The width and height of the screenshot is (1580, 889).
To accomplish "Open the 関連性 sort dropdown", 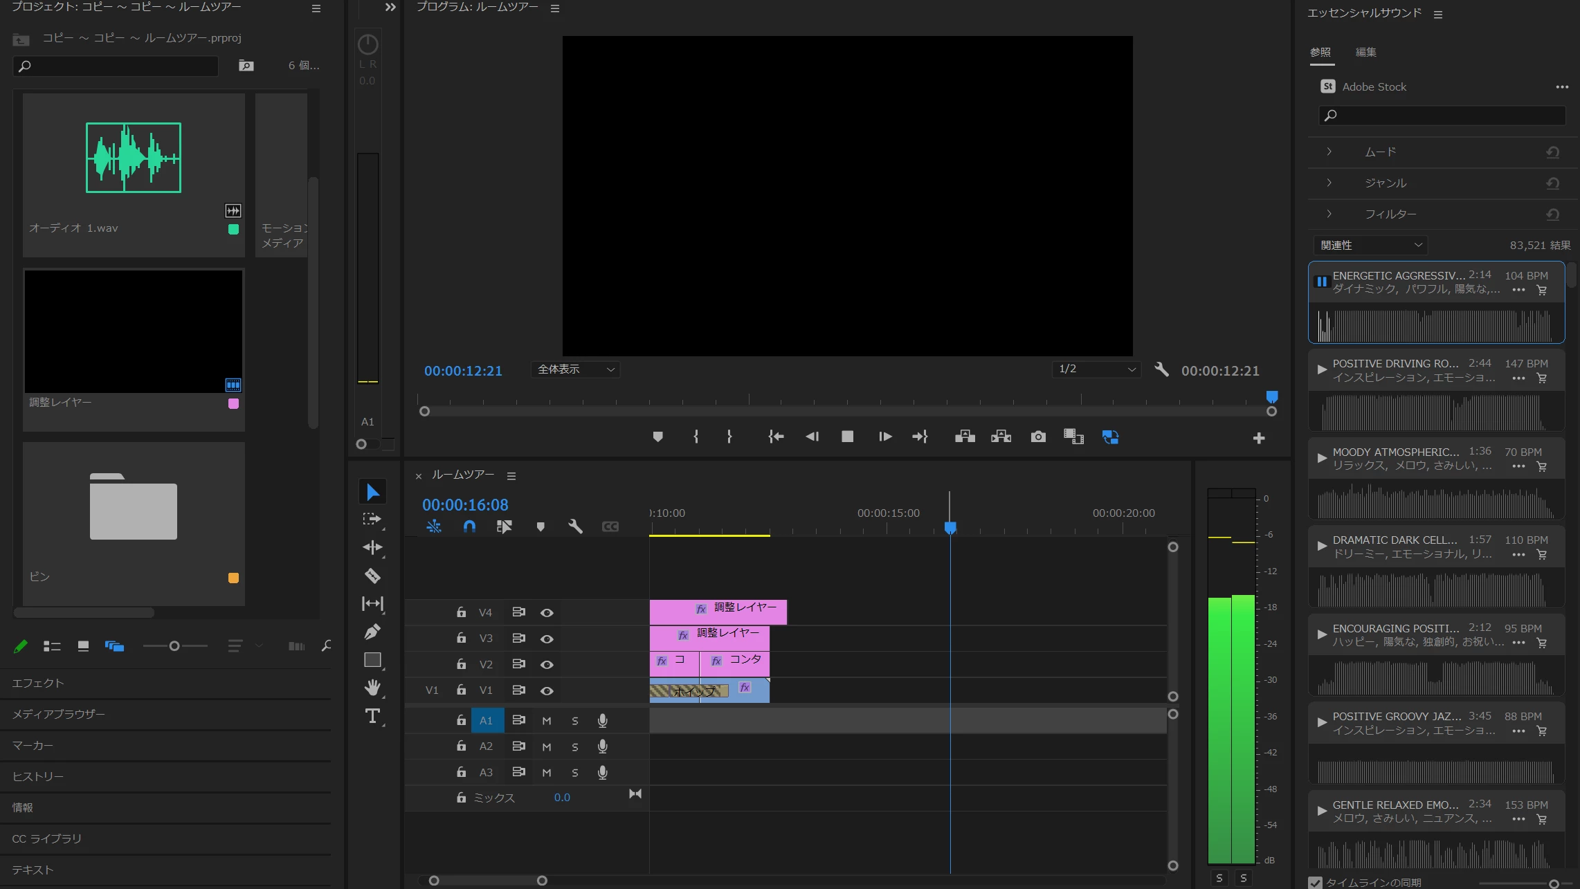I will [x=1370, y=245].
